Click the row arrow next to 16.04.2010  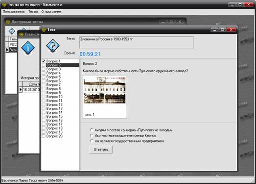21,89
